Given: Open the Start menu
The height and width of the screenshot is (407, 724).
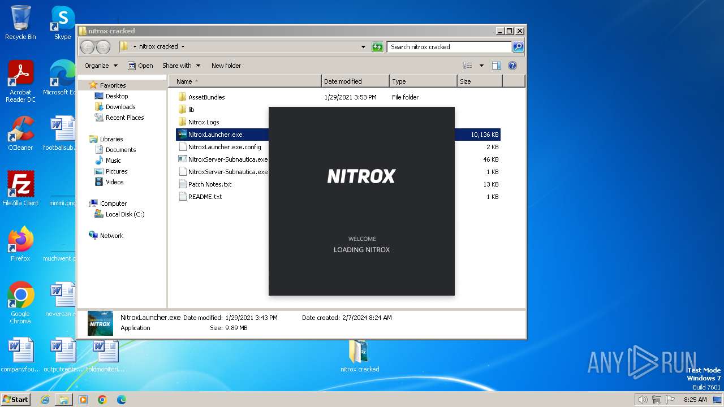Looking at the screenshot, I should pyautogui.click(x=16, y=399).
